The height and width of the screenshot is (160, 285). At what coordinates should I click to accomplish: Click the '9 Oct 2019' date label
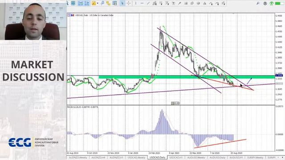coord(92,153)
